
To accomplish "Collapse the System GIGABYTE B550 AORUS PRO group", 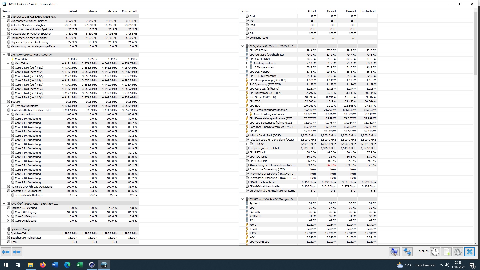I will click(4, 17).
